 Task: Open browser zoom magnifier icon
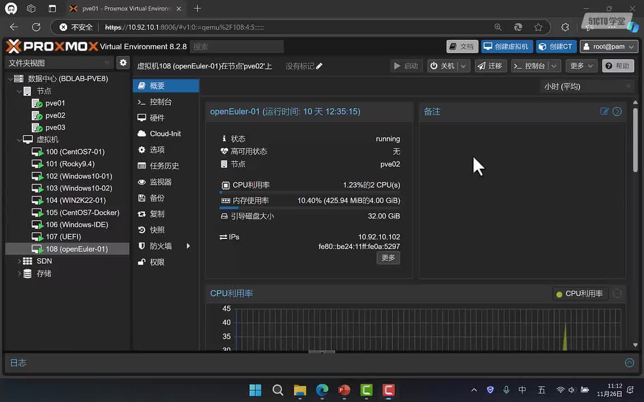498,27
